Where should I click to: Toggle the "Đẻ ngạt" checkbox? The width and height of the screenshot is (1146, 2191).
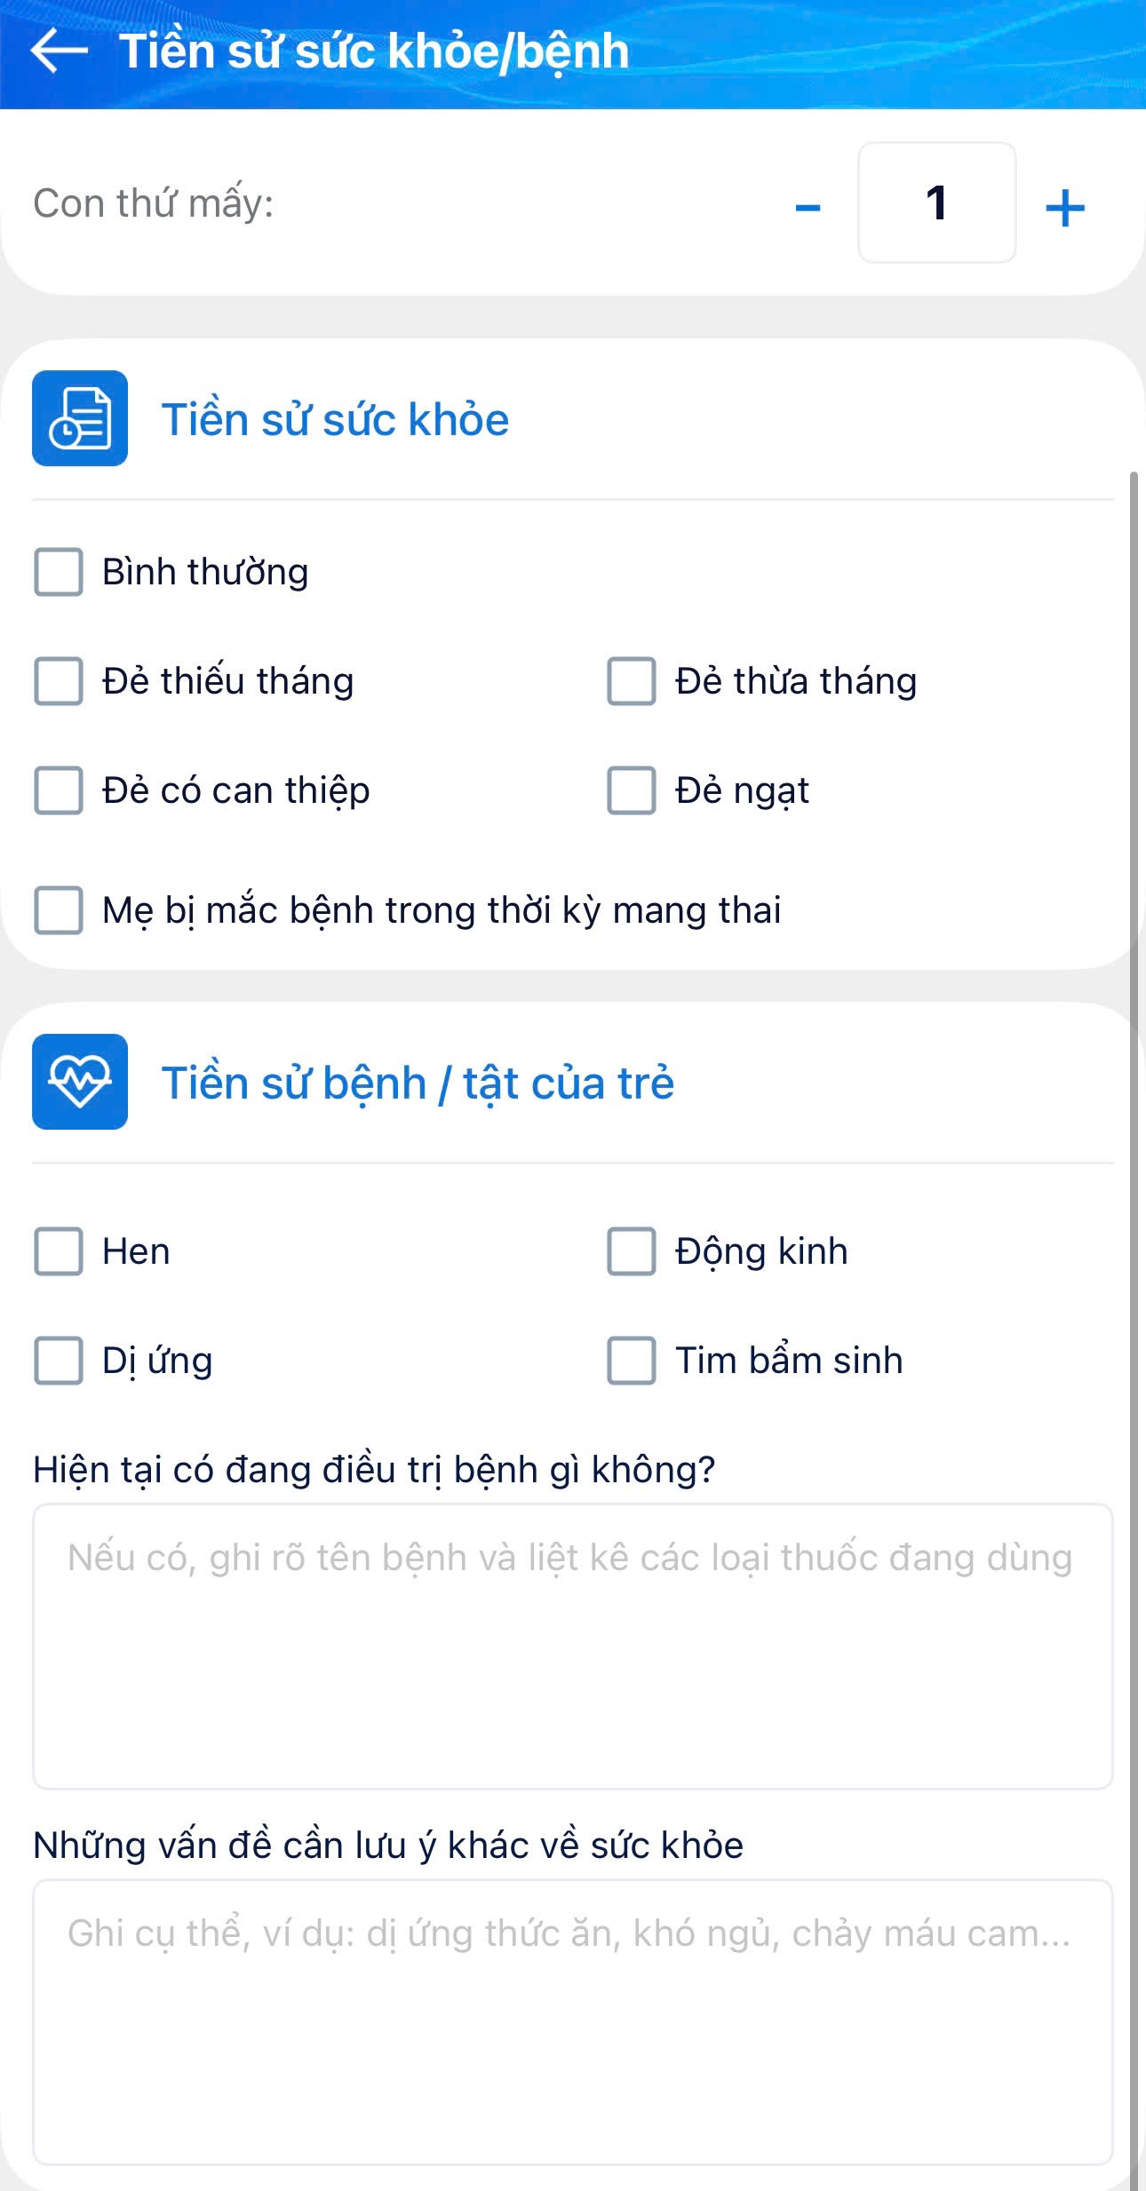click(632, 790)
